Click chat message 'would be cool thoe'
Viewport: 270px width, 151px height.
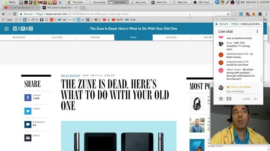(x=237, y=65)
